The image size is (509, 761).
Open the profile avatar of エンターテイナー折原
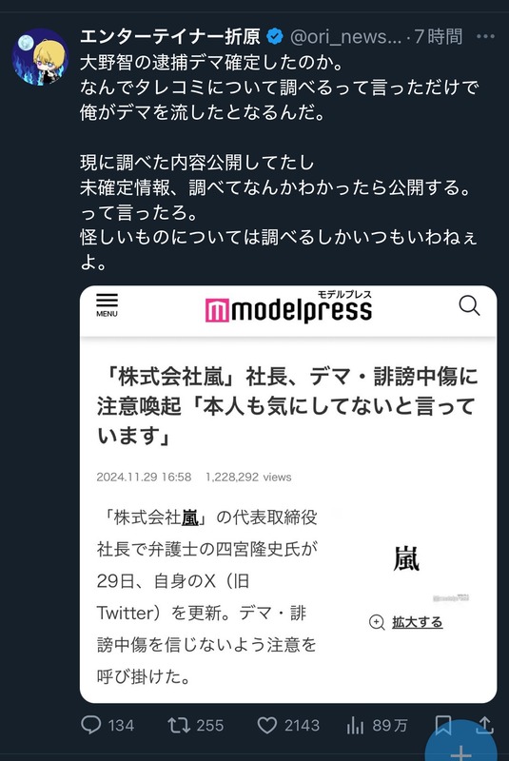click(40, 57)
